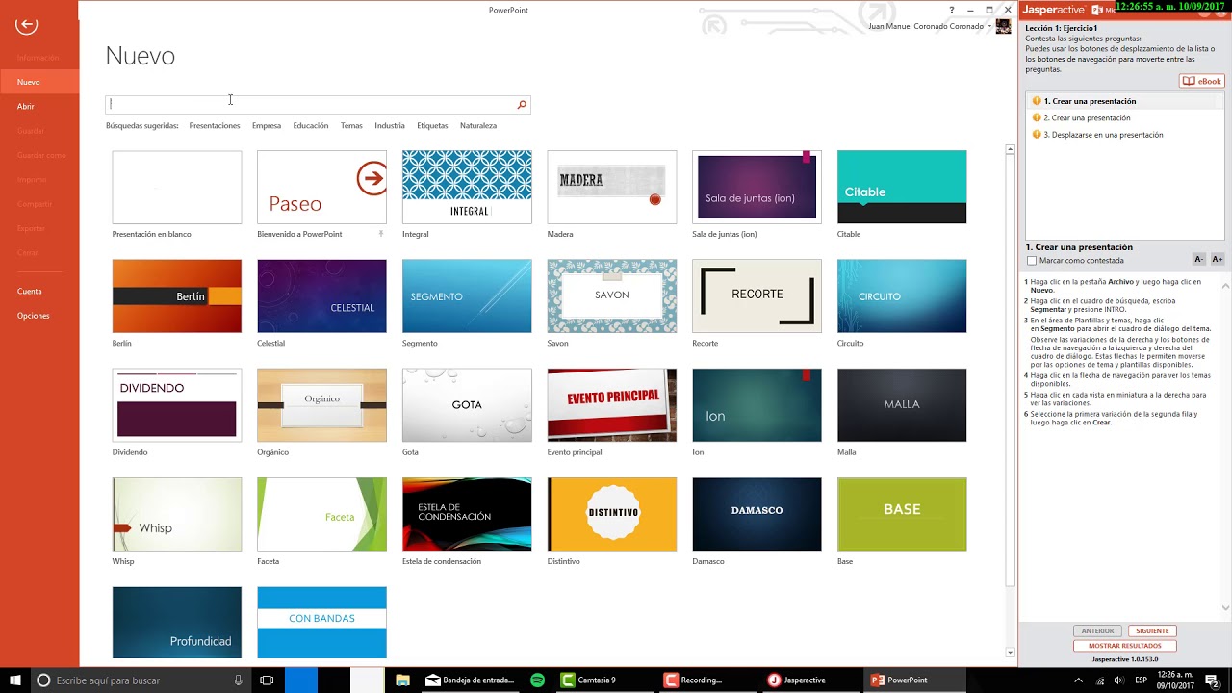Click the Cortana microphone icon
This screenshot has width=1232, height=693.
tap(238, 680)
